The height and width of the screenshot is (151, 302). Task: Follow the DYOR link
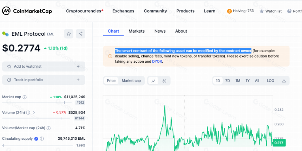pos(157,62)
